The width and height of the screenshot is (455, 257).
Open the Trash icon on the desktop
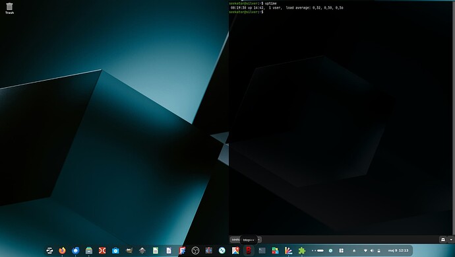pyautogui.click(x=9, y=8)
